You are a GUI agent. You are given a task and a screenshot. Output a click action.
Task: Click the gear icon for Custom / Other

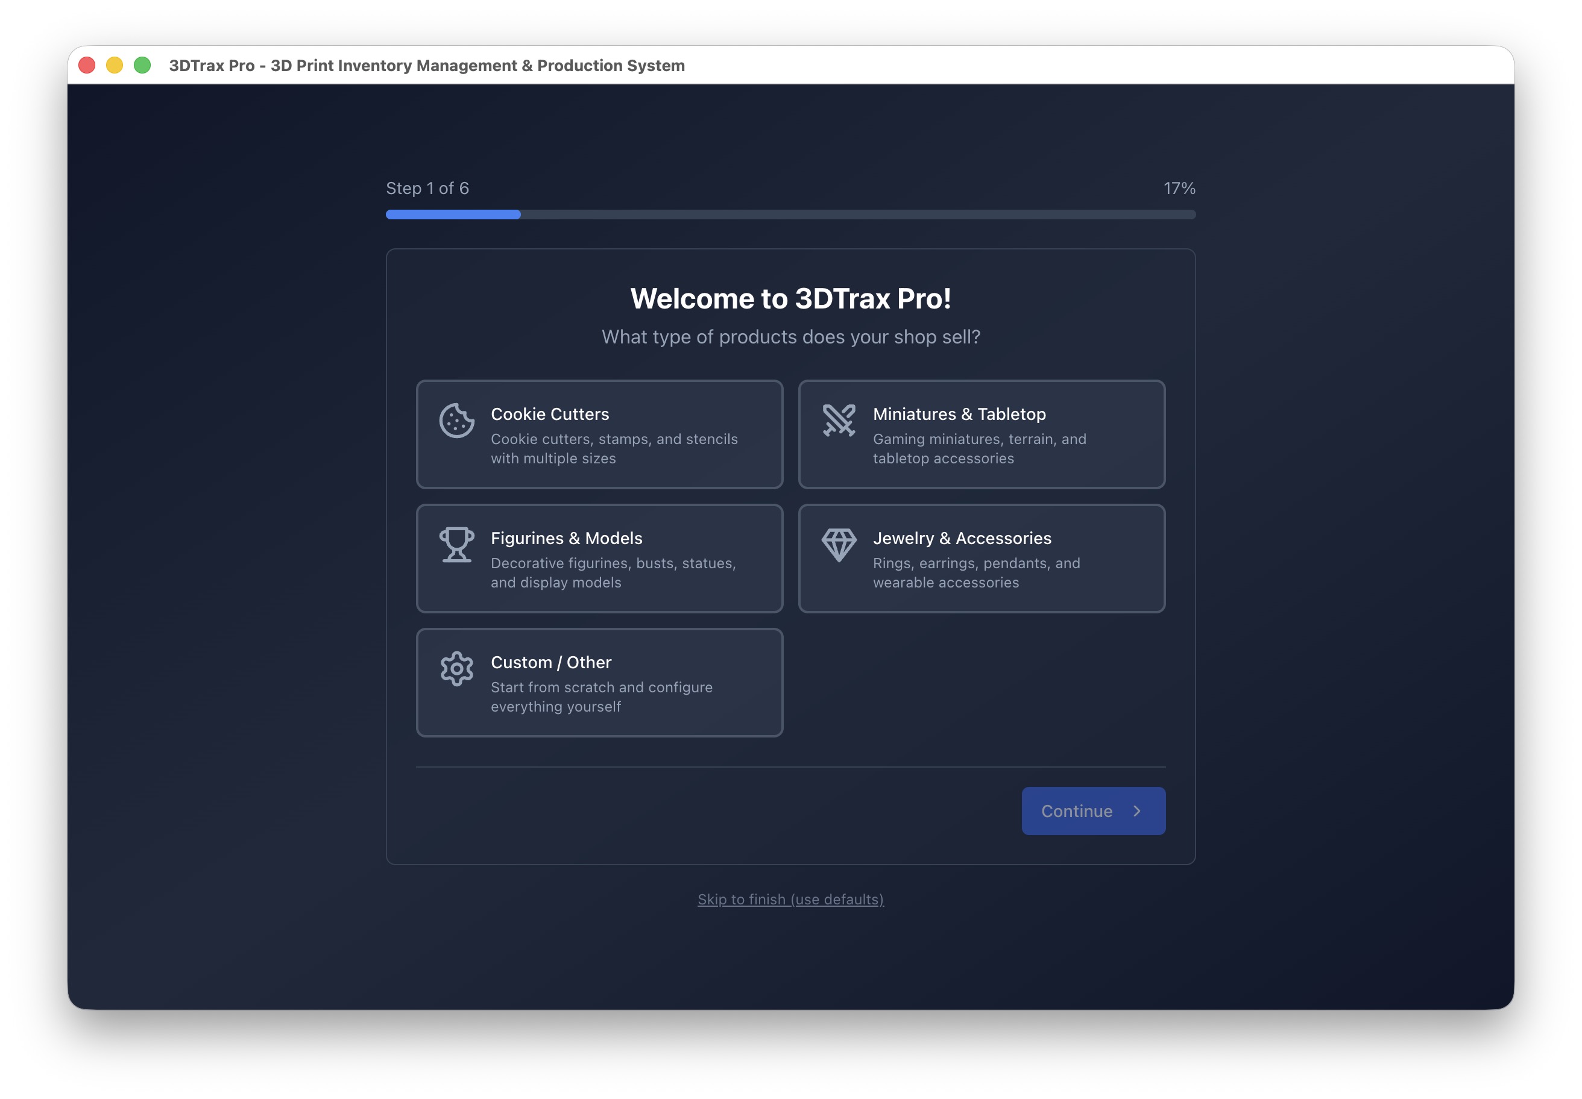coord(457,669)
